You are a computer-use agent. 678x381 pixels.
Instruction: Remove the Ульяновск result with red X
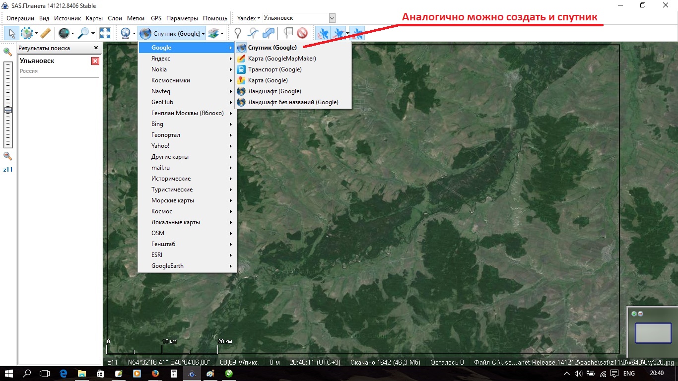(95, 61)
